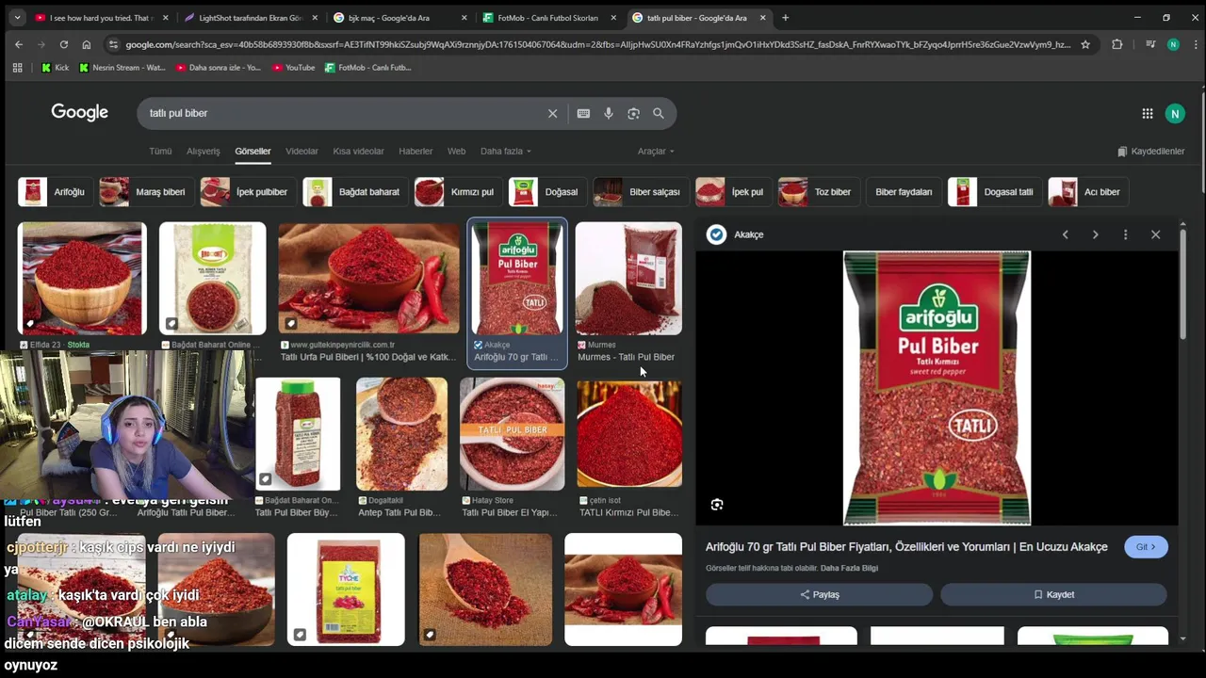Switch to the Tümü results tab
Screen dimensions: 1206x678
coord(160,152)
